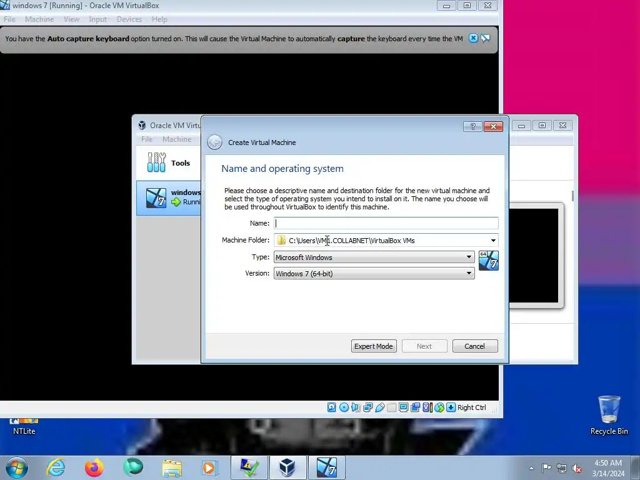Open Windows Explorer from taskbar
Screen dimensions: 640x480
[x=172, y=467]
